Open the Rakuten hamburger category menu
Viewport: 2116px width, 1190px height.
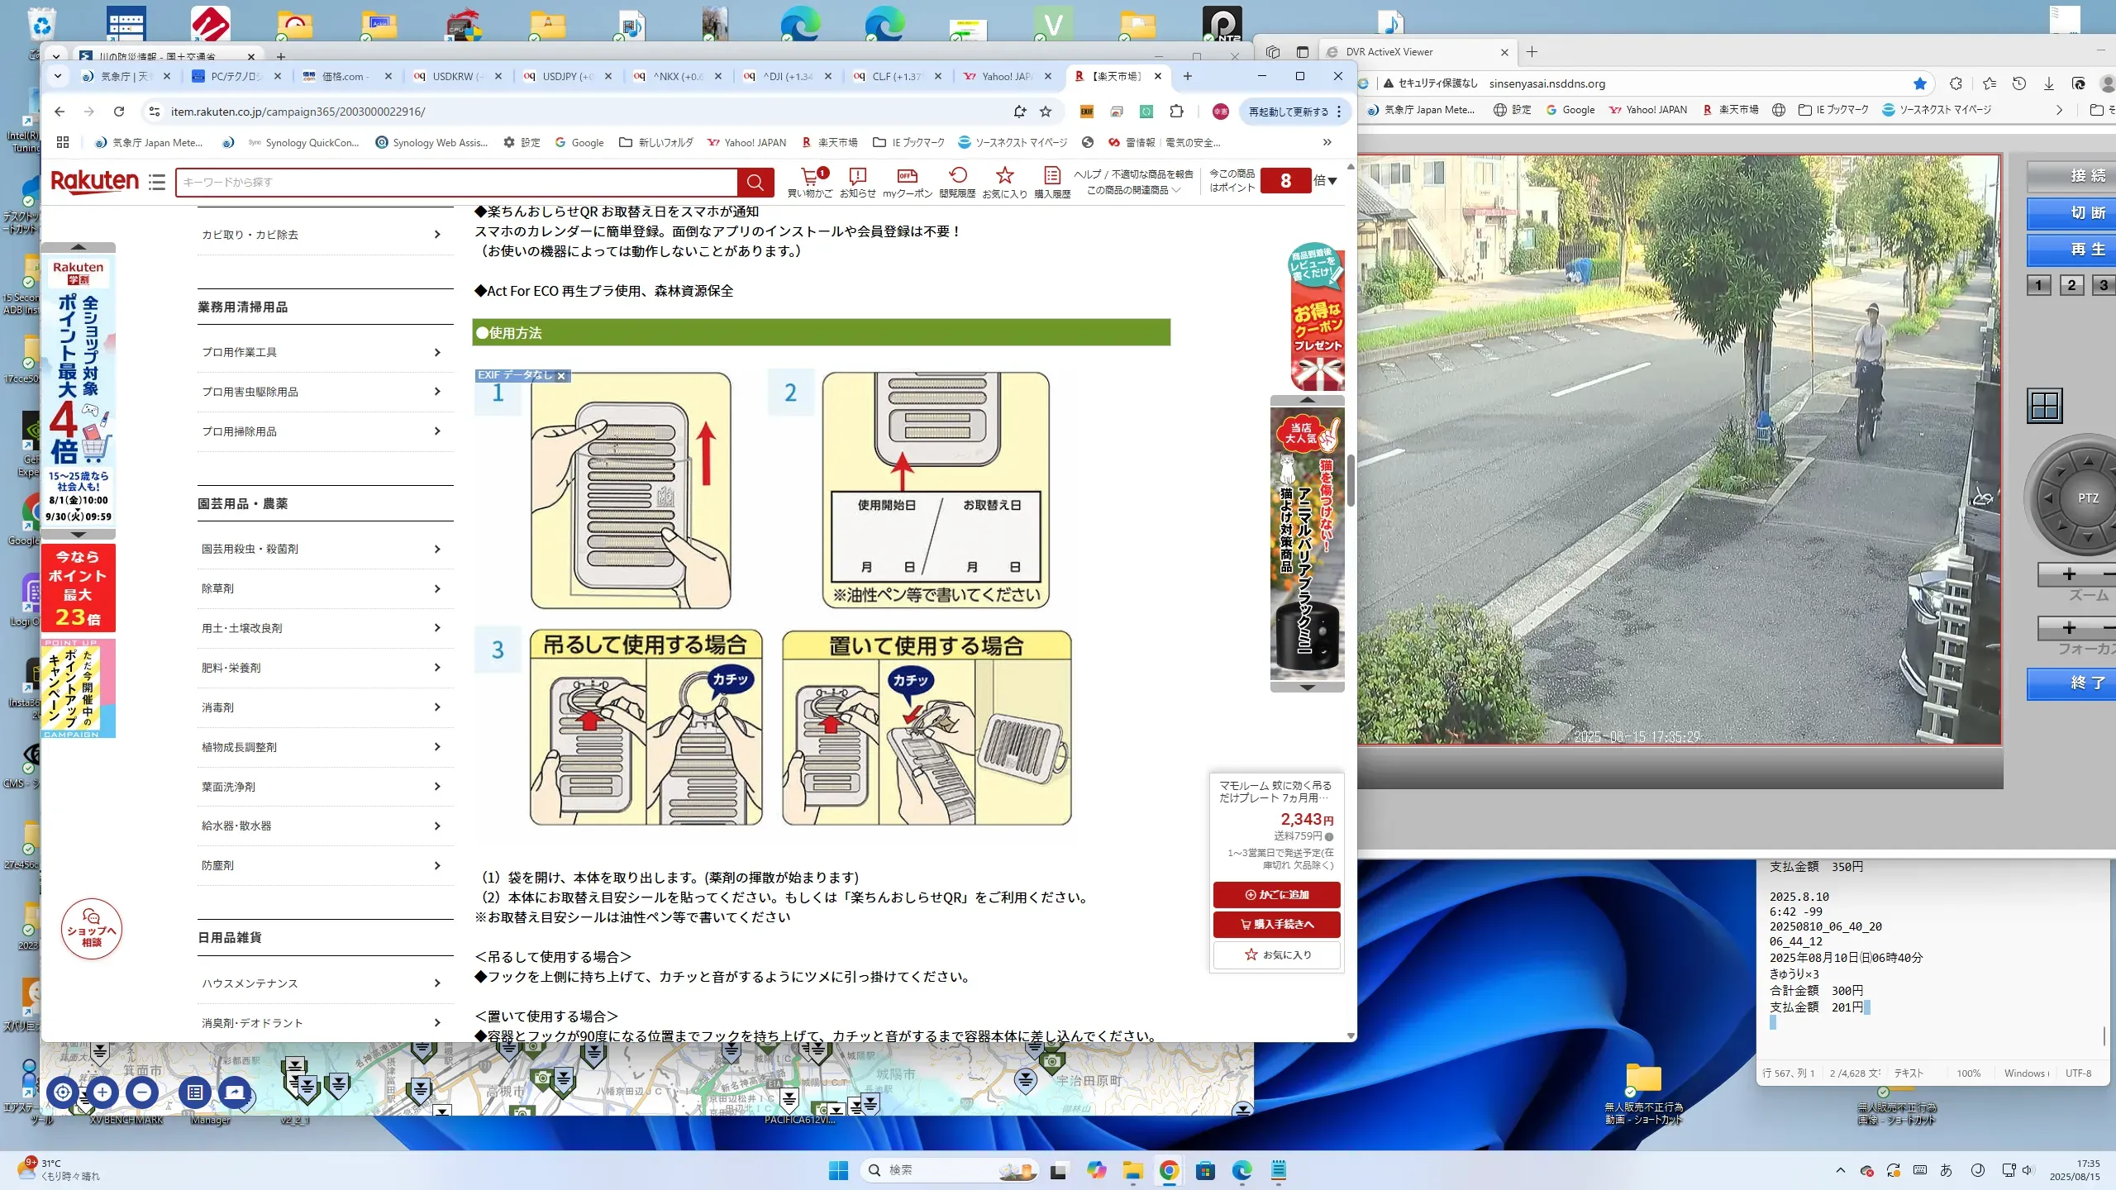click(157, 182)
